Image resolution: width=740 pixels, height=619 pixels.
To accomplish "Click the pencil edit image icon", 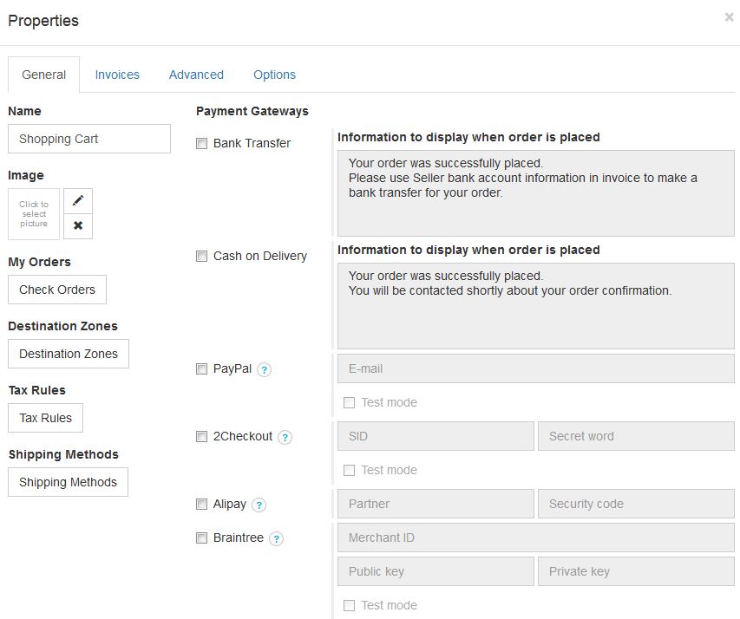I will tap(78, 200).
